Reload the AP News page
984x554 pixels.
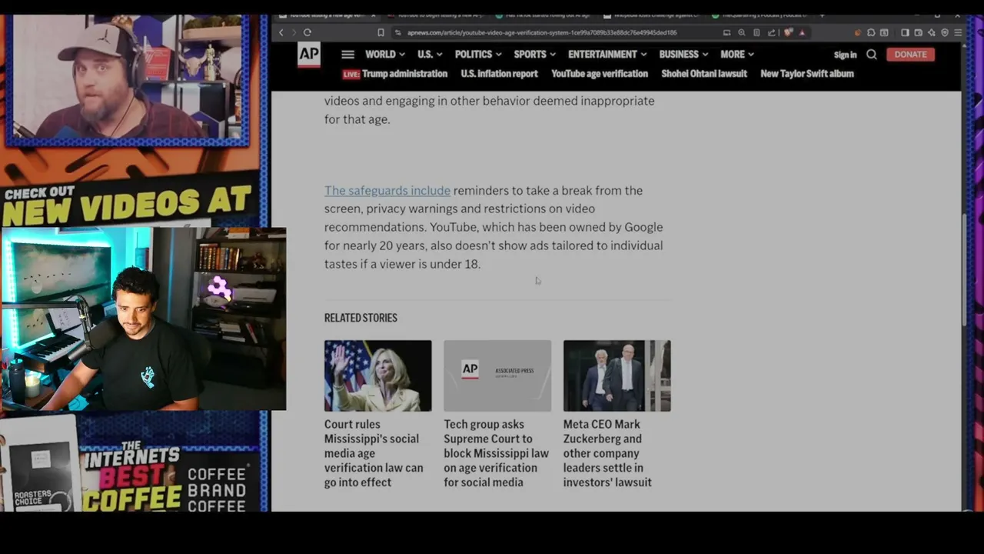(307, 32)
